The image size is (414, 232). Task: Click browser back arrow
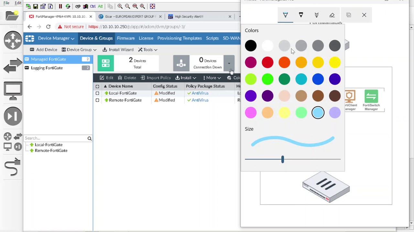click(30, 27)
